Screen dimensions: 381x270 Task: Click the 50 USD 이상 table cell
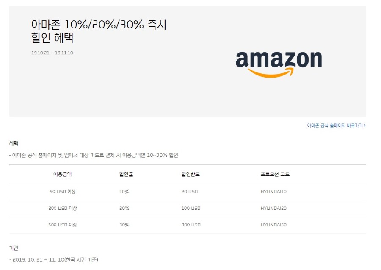pyautogui.click(x=62, y=192)
